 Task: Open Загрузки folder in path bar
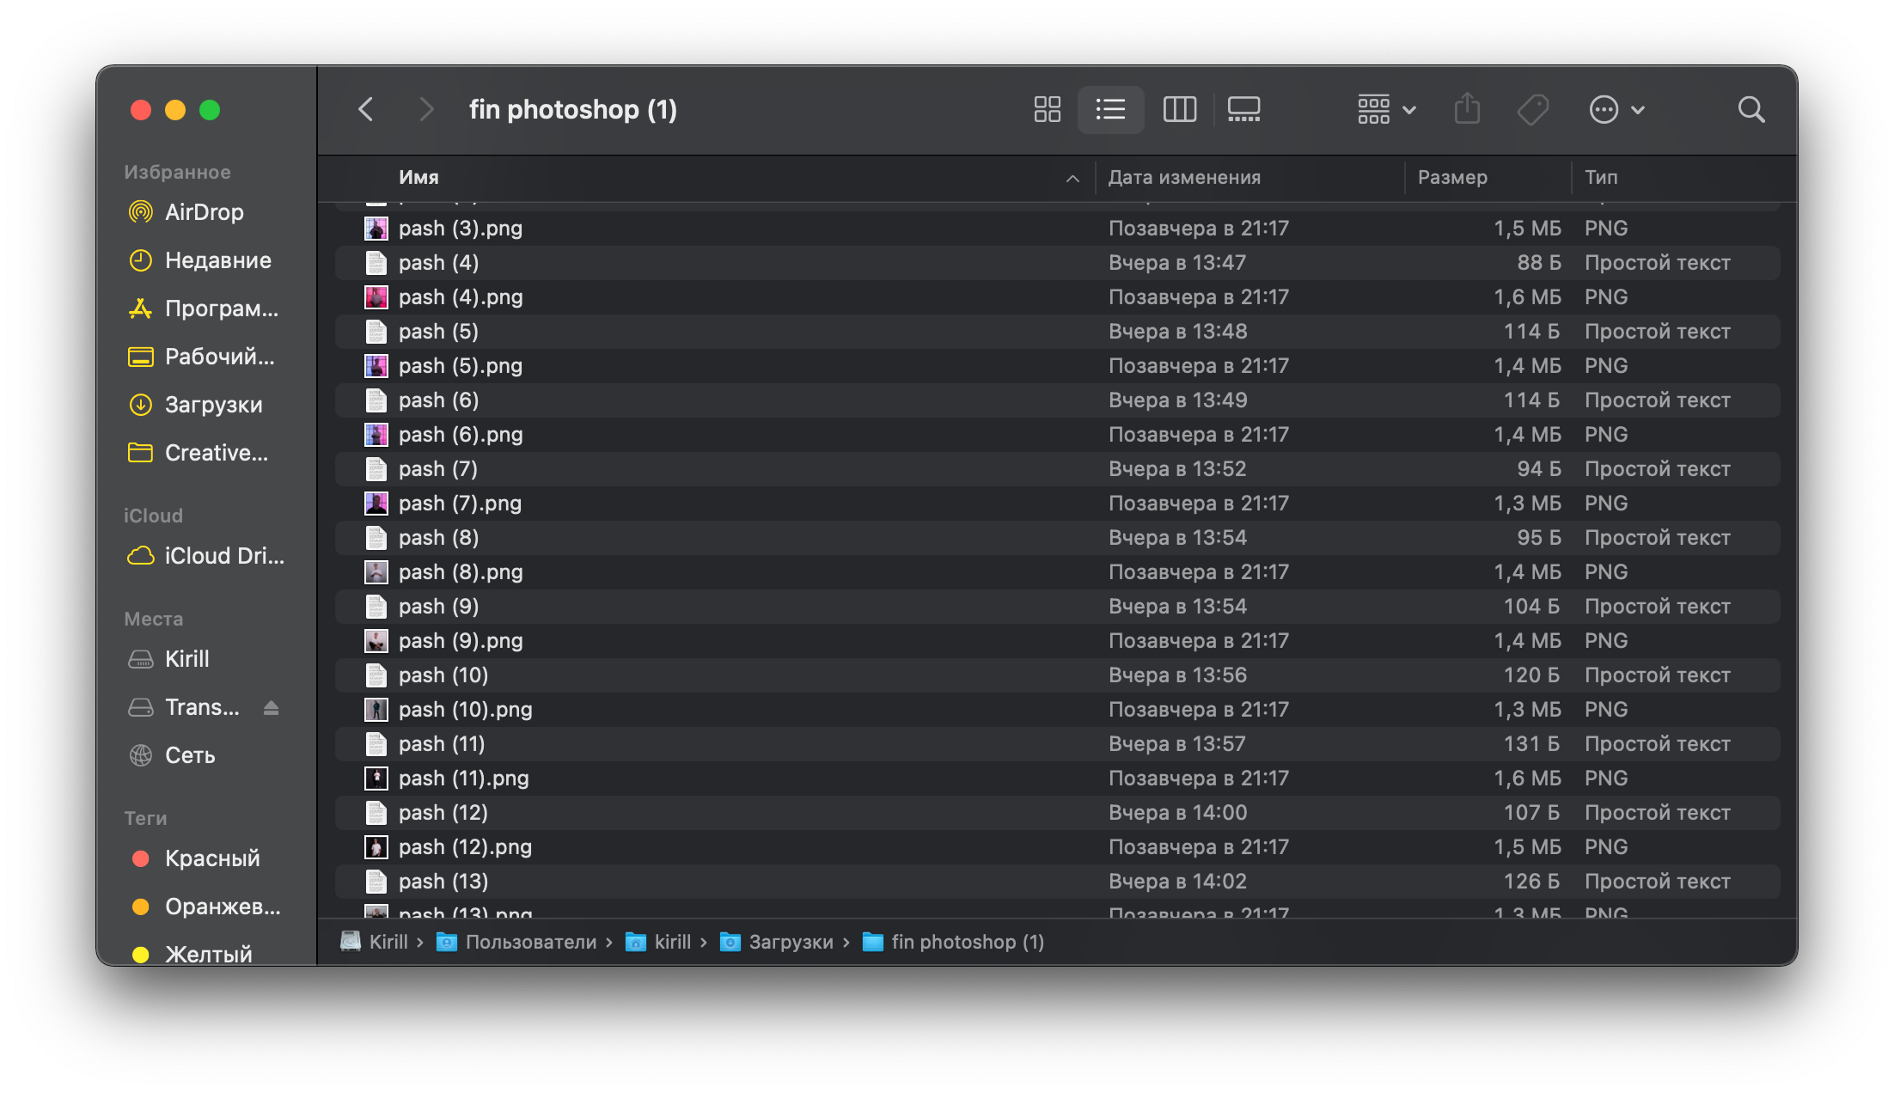(x=790, y=942)
